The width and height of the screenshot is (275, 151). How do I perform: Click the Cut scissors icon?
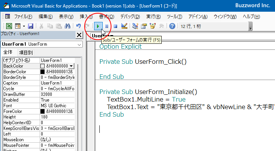[x=42, y=26]
